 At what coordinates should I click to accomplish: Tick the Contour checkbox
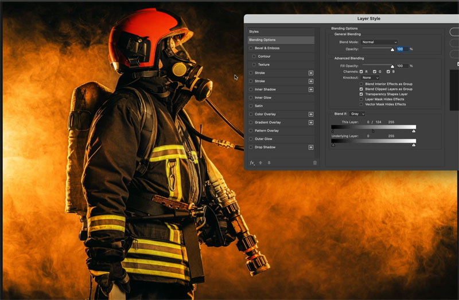click(x=254, y=56)
